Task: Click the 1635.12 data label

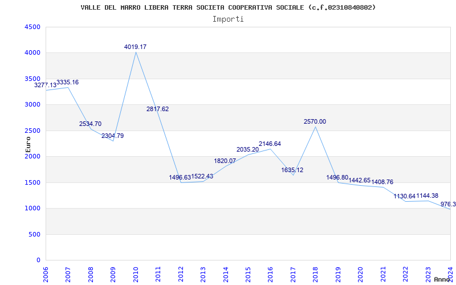Action: click(x=292, y=170)
